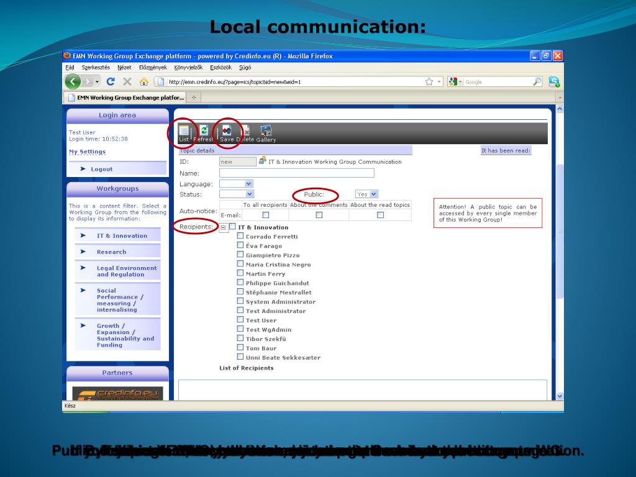This screenshot has width=636, height=477.
Task: Open the Fájl menu
Action: click(70, 67)
